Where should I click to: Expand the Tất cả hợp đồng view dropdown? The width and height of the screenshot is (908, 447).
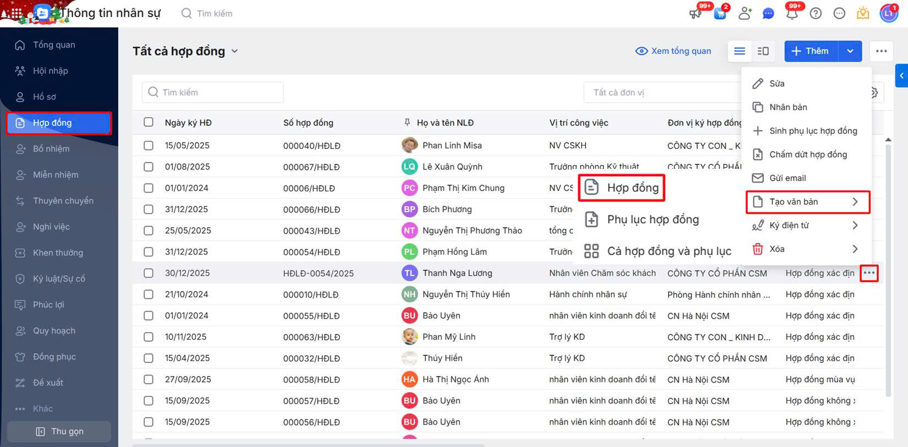(x=234, y=51)
